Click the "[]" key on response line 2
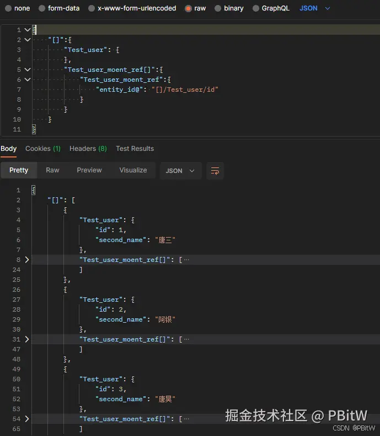This screenshot has height=436, width=380. coord(55,200)
